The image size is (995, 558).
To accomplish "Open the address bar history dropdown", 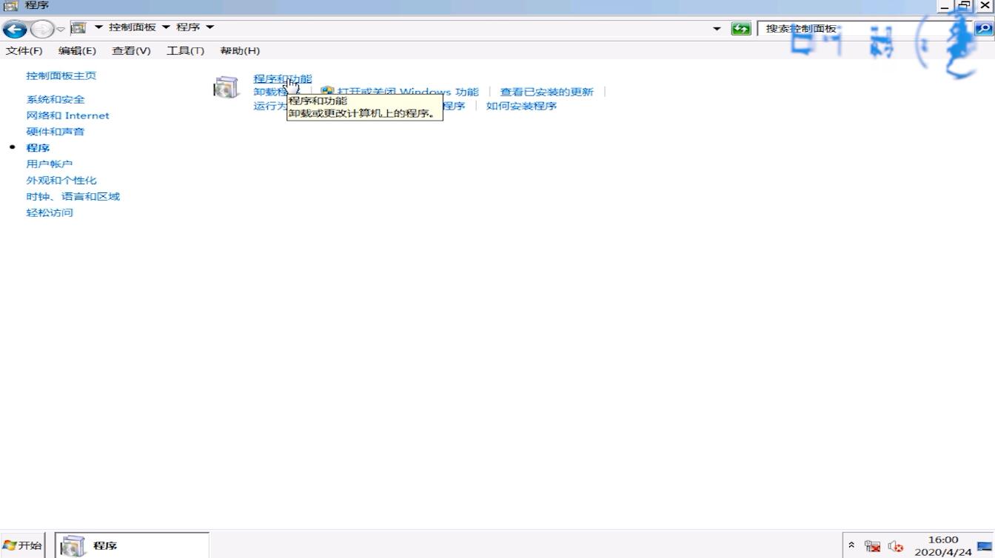I will click(x=717, y=29).
